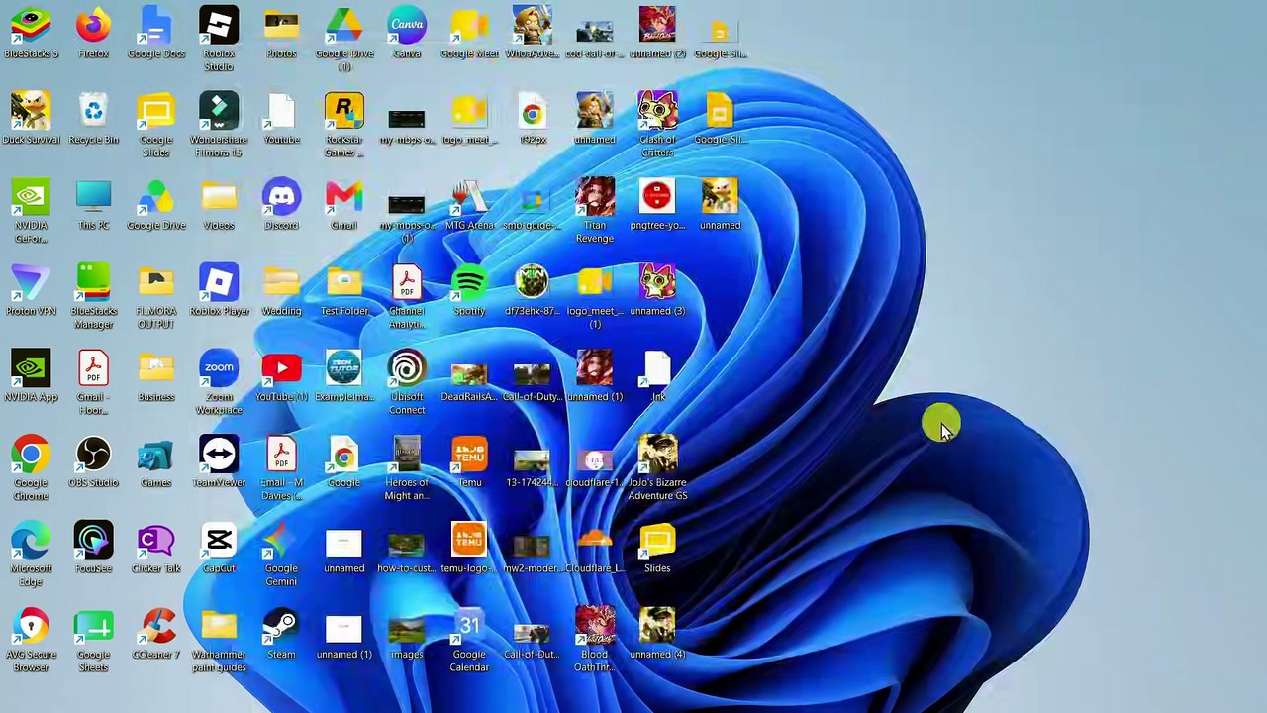Viewport: 1267px width, 713px height.
Task: Select the Clash of Critters icon
Action: 657,111
